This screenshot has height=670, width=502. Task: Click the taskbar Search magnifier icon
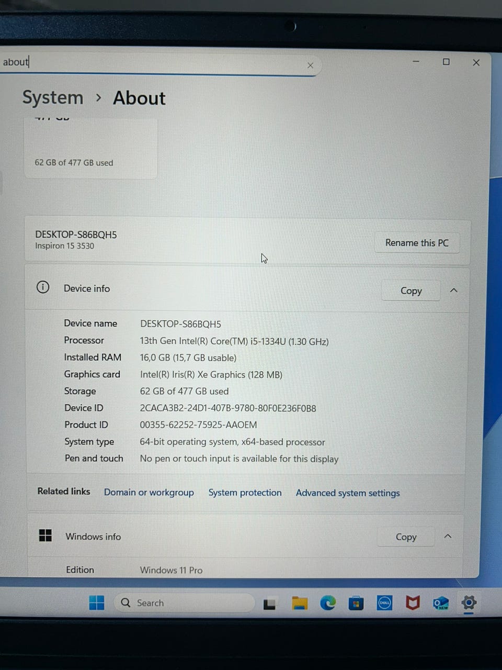[x=125, y=602]
